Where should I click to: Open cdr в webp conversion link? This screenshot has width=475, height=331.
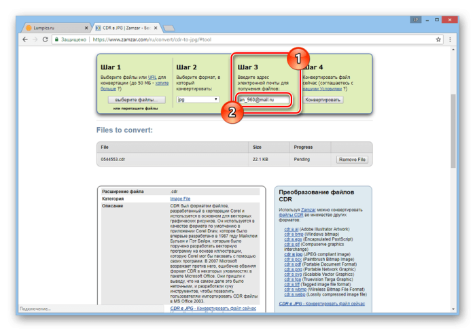[294, 294]
